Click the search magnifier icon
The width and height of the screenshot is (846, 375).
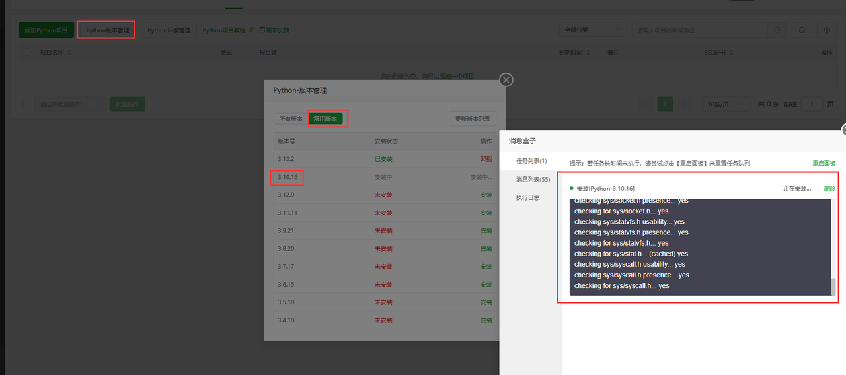(x=778, y=30)
